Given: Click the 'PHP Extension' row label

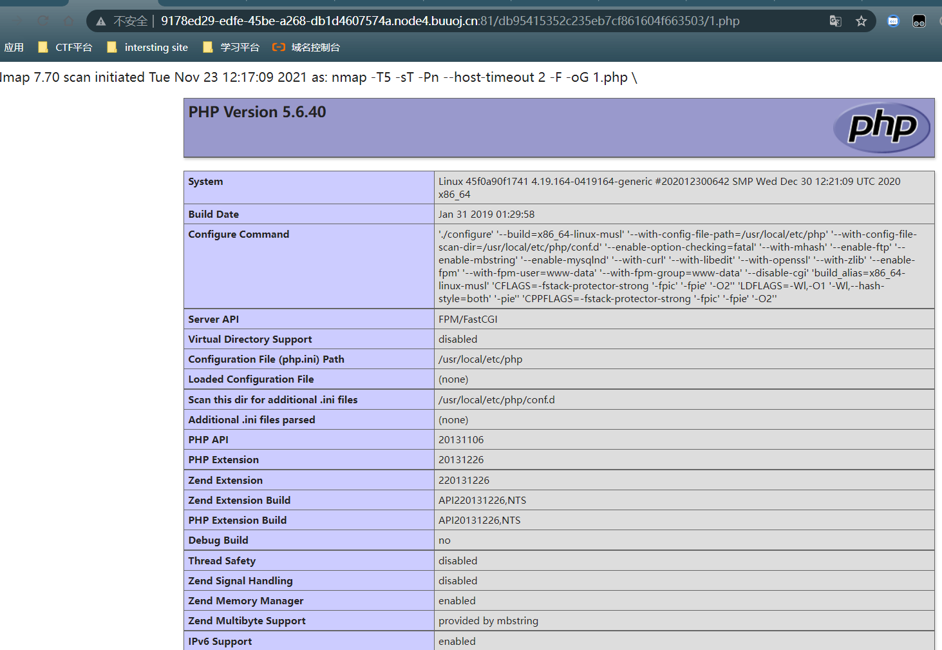Looking at the screenshot, I should (x=223, y=460).
